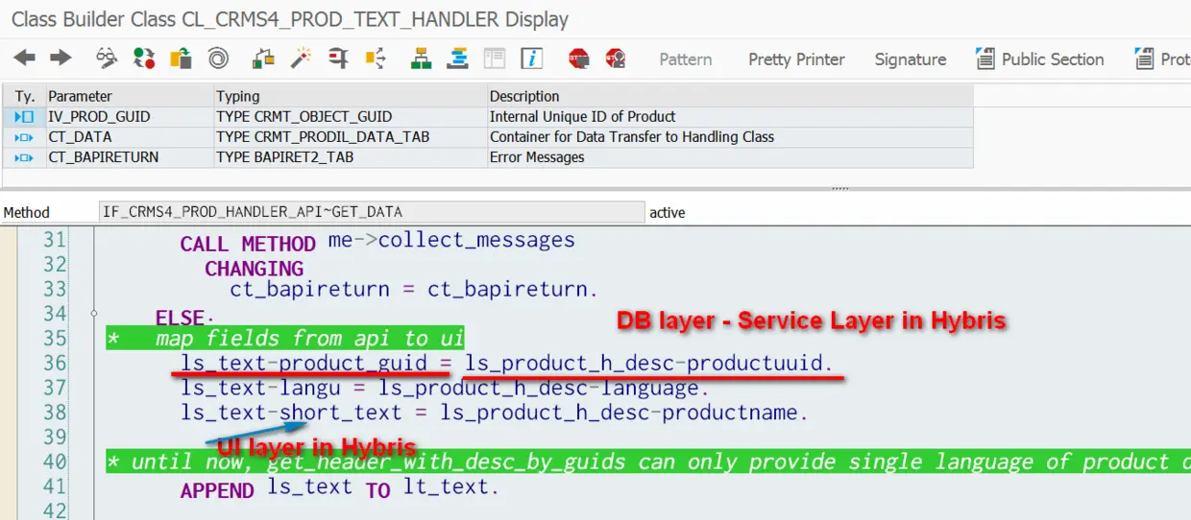Click the APPEND statement on line 41

[340, 489]
